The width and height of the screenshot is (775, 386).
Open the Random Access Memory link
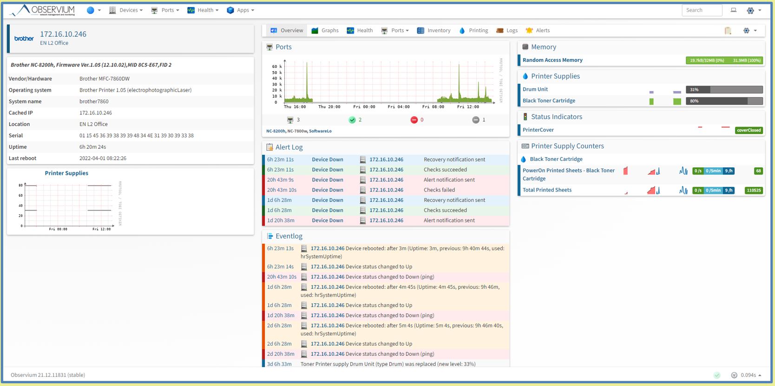point(552,60)
